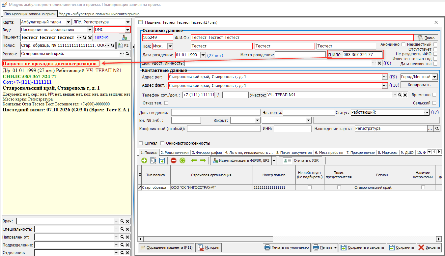
Task: Click the green left arrow in policies toolbar
Action: point(194,160)
